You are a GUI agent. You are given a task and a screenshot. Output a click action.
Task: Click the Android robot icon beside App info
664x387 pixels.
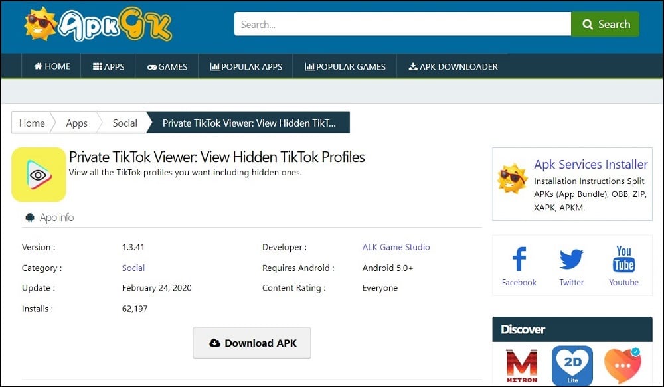[30, 218]
